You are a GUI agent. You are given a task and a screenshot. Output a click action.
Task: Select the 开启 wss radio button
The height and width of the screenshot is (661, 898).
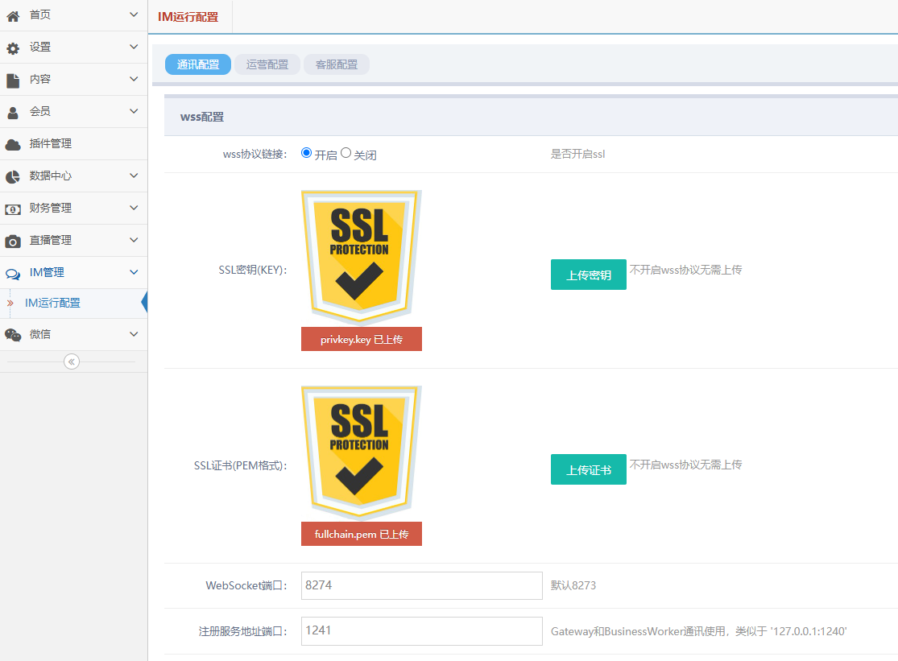tap(306, 153)
